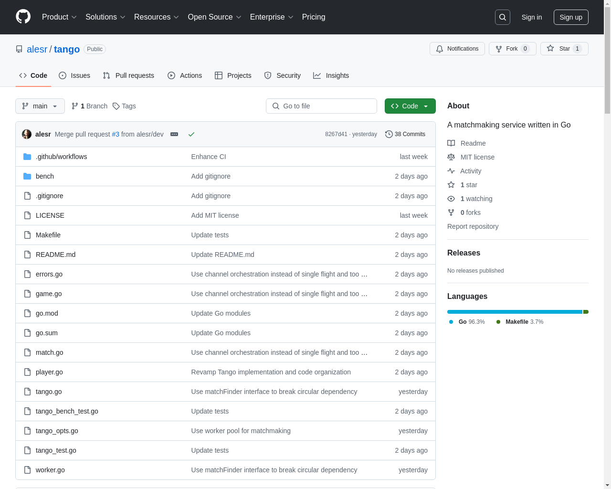Open pull request #3 link
The height and width of the screenshot is (489, 611).
click(116, 134)
